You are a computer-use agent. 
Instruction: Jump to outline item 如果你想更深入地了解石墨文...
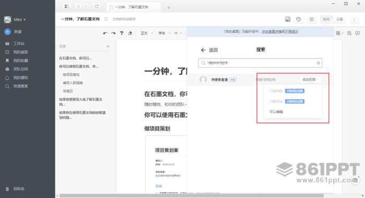coord(80,102)
